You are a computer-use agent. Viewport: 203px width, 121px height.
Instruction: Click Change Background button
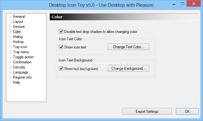pos(128,68)
